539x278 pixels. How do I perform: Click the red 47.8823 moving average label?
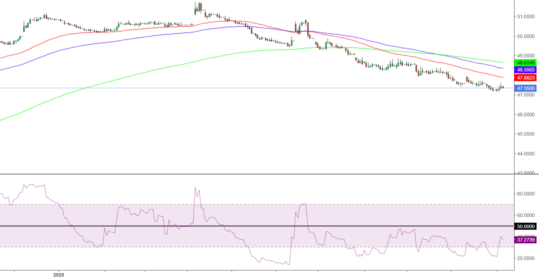pyautogui.click(x=525, y=78)
